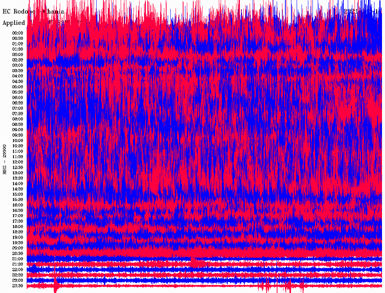The height and width of the screenshot is (293, 385).
Task: Select the 03:00 row label
Action: tap(18, 65)
